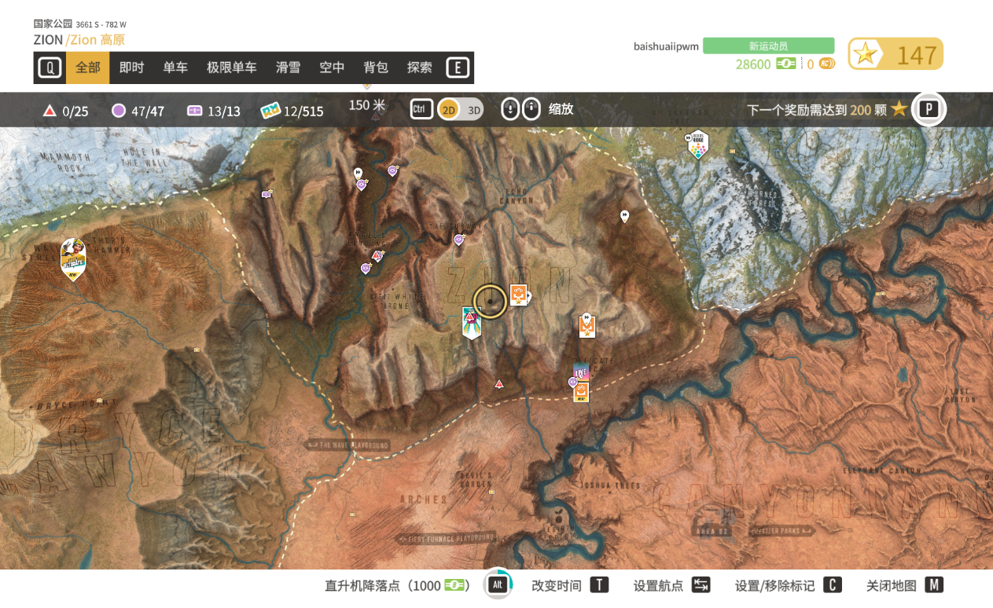Click the Q previous-category key icon
Image resolution: width=993 pixels, height=608 pixels.
50,68
